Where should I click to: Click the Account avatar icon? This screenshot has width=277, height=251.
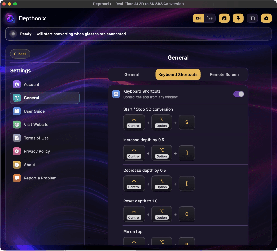tap(17, 84)
